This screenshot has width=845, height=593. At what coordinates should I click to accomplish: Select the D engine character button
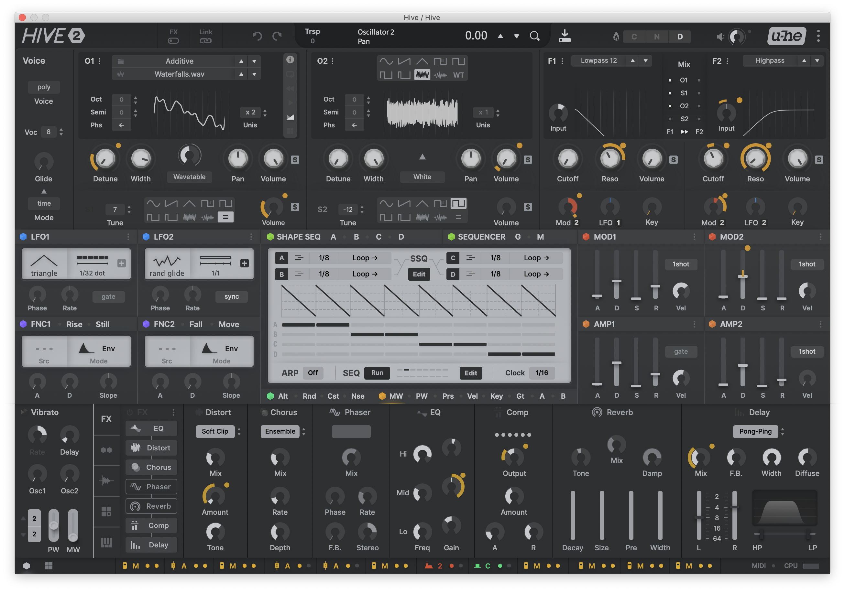point(680,37)
